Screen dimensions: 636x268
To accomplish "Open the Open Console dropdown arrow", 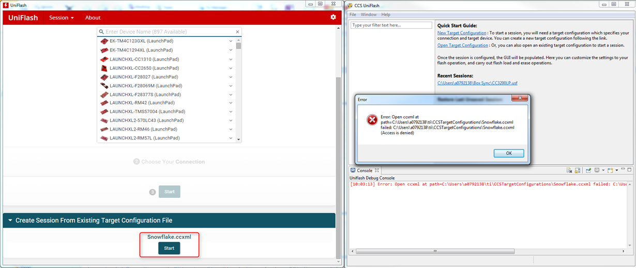I will coord(616,170).
